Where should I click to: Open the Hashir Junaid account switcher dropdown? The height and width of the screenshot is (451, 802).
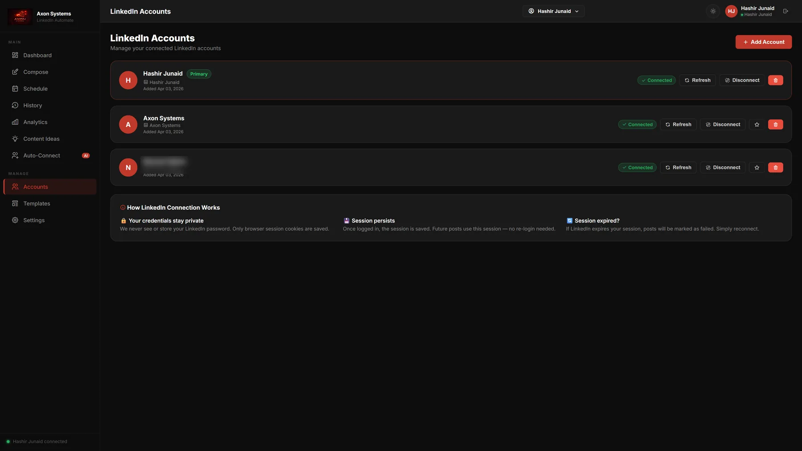tap(554, 11)
